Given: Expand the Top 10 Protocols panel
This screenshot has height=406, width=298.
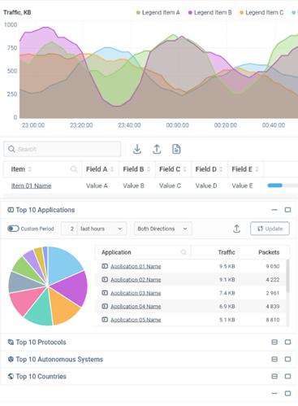Looking at the screenshot, I should coord(274,342).
